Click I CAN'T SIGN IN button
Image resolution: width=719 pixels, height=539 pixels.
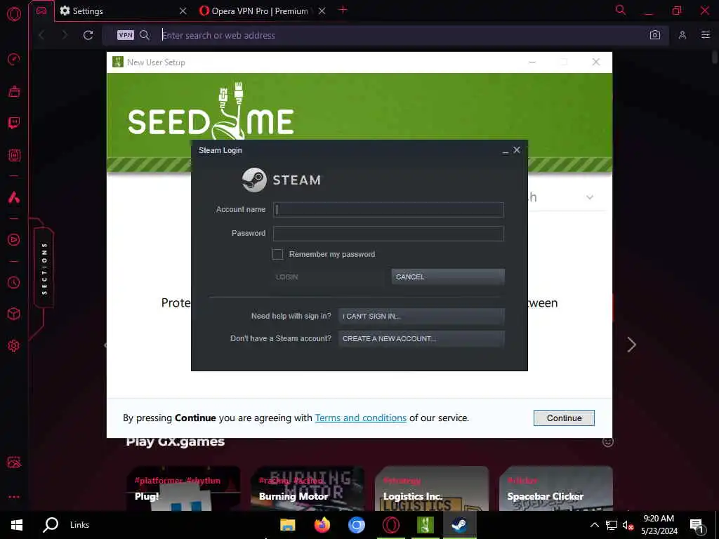pos(421,317)
